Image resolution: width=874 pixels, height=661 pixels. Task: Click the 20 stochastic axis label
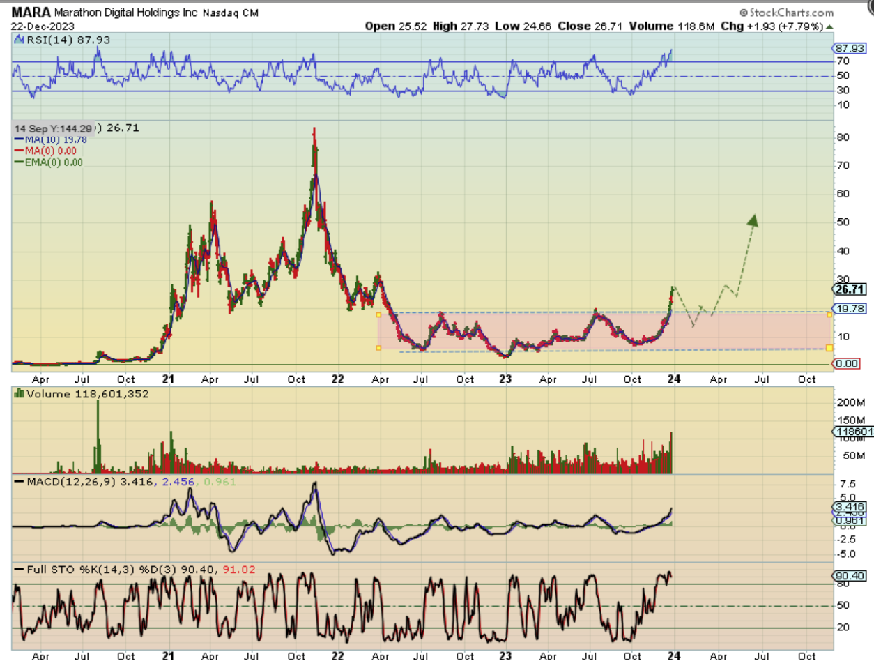click(844, 628)
